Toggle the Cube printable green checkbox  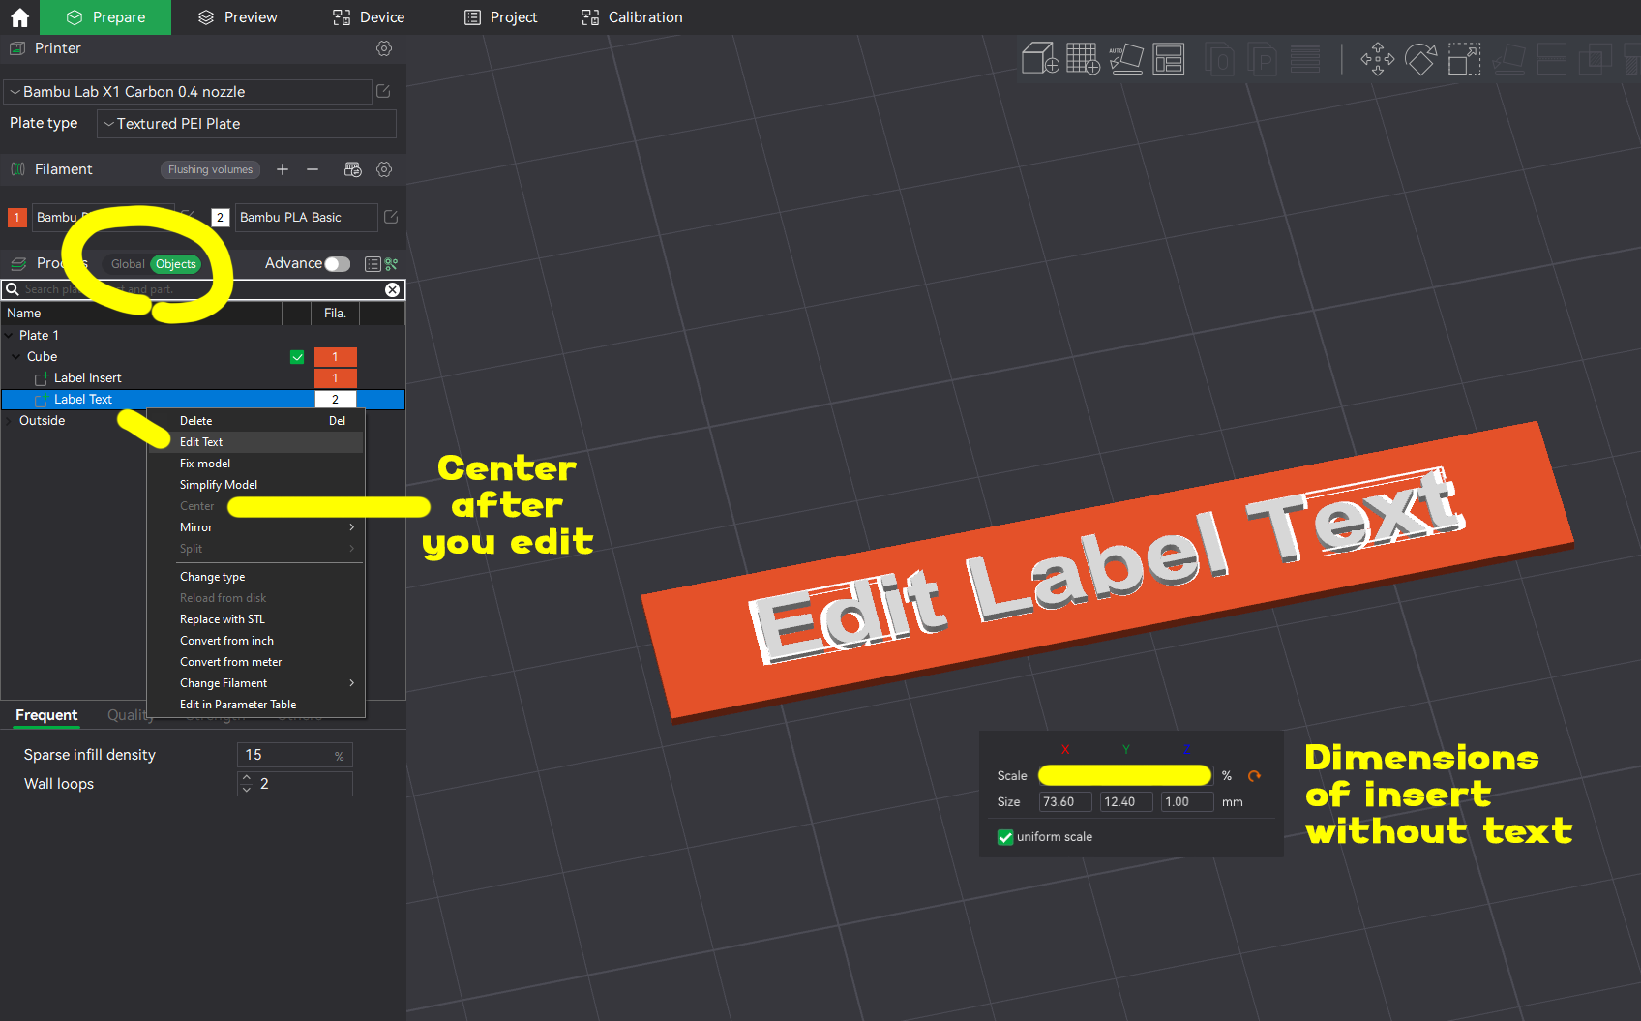pyautogui.click(x=297, y=357)
